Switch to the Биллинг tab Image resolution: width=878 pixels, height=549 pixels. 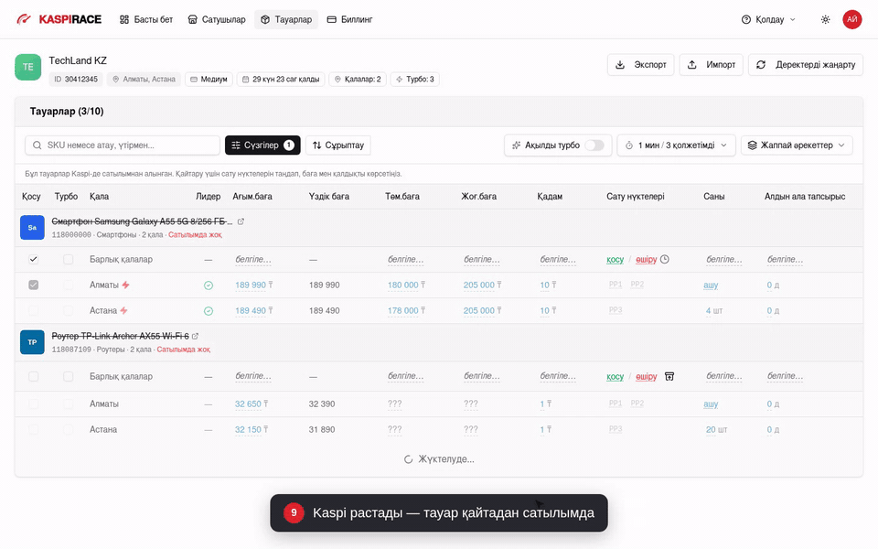(350, 19)
